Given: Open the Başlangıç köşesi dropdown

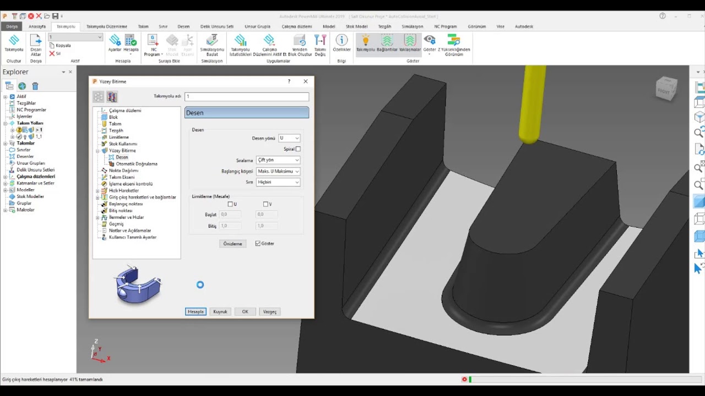Looking at the screenshot, I should (278, 171).
